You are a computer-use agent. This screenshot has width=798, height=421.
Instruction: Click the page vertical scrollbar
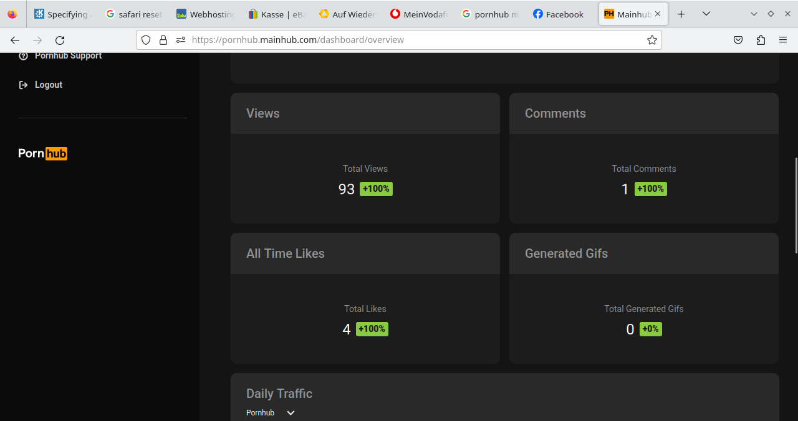795,206
